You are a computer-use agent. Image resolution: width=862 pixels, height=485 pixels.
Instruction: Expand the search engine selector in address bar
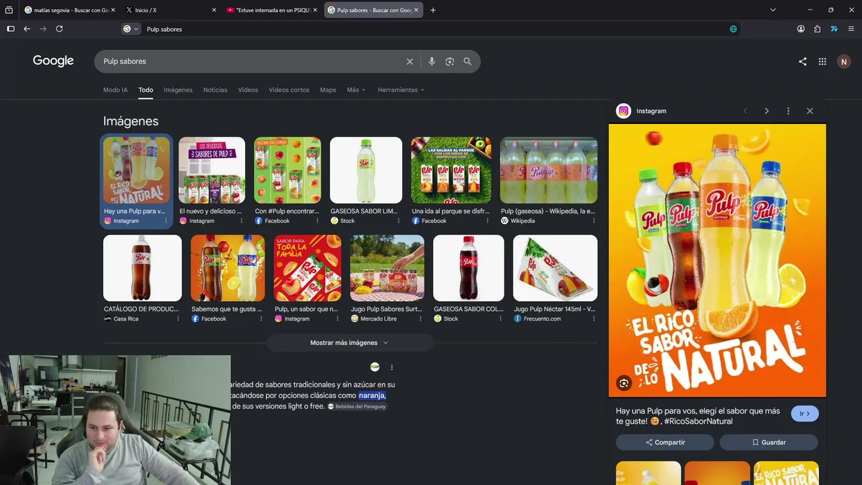click(x=131, y=29)
